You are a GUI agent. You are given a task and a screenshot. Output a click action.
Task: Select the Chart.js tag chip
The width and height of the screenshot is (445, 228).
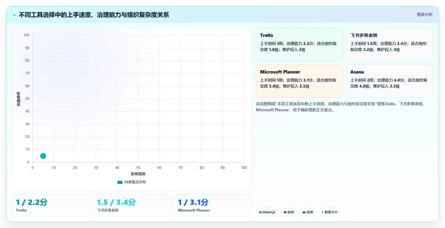coord(267,212)
